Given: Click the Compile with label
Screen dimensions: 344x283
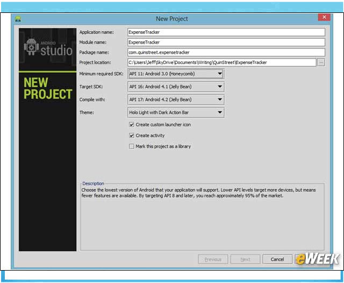Looking at the screenshot, I should pyautogui.click(x=92, y=100).
